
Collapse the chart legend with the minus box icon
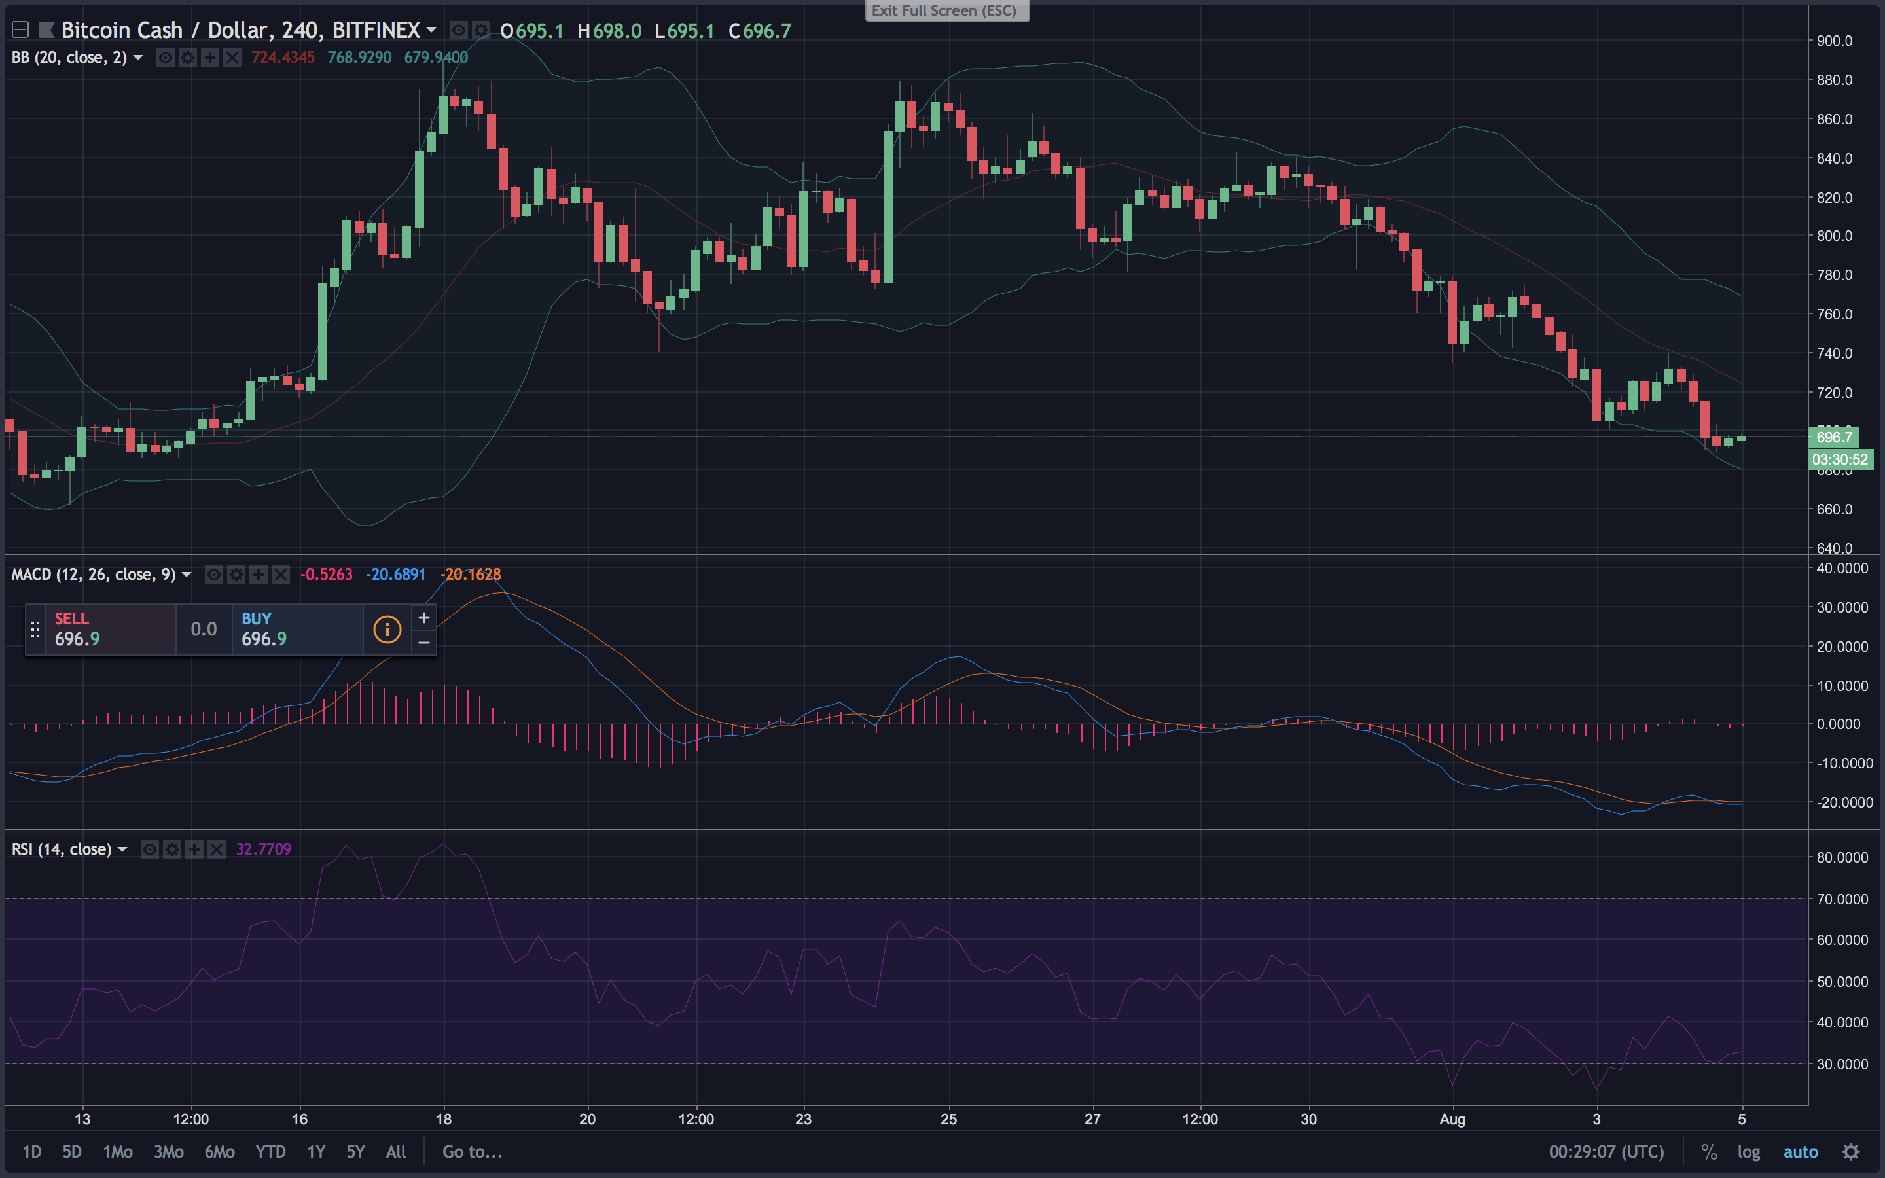[21, 30]
